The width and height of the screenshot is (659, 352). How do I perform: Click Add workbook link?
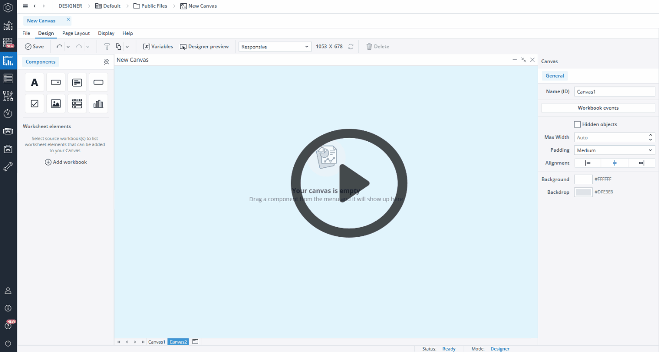pos(66,162)
